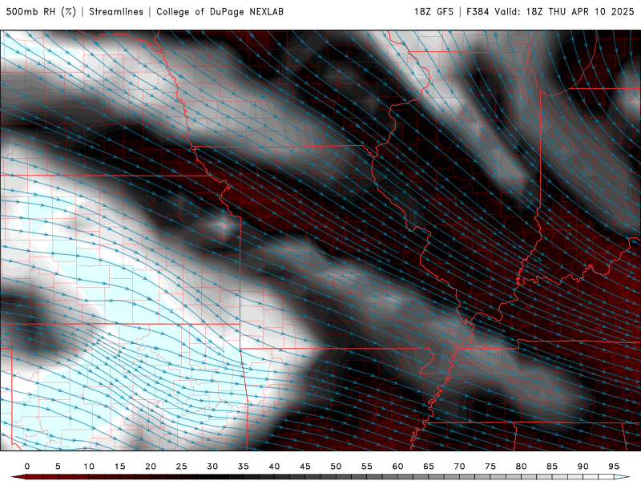The height and width of the screenshot is (481, 641).
Task: Click the '500mb RH (%)' title text
Action: pyautogui.click(x=41, y=11)
